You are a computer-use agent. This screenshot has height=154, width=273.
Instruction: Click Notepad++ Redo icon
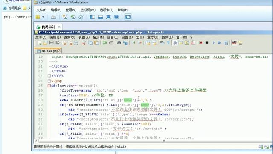[111, 43]
